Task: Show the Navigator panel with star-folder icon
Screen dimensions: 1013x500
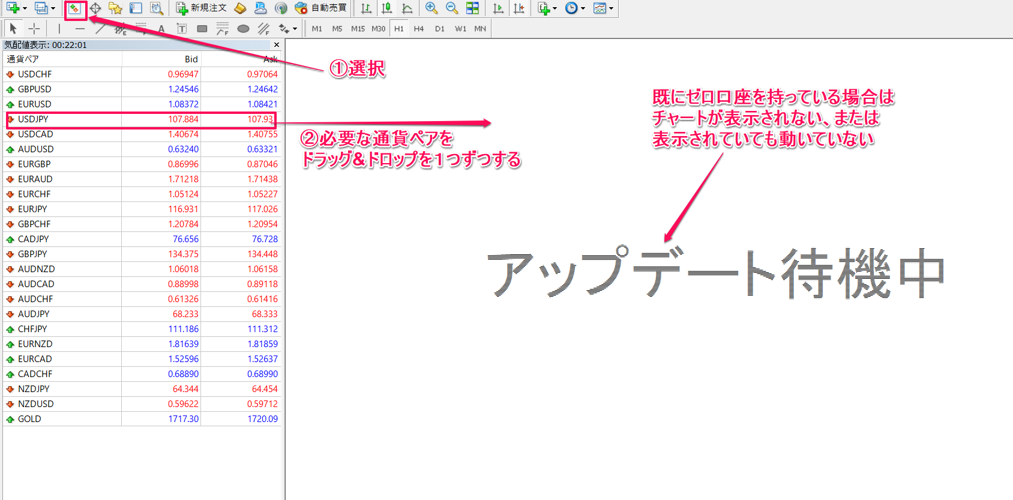Action: click(115, 8)
